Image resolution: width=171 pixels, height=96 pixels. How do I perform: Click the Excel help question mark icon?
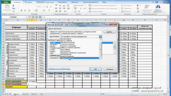point(157,2)
